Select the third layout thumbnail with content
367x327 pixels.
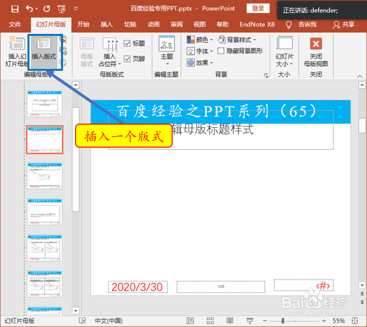(45, 176)
